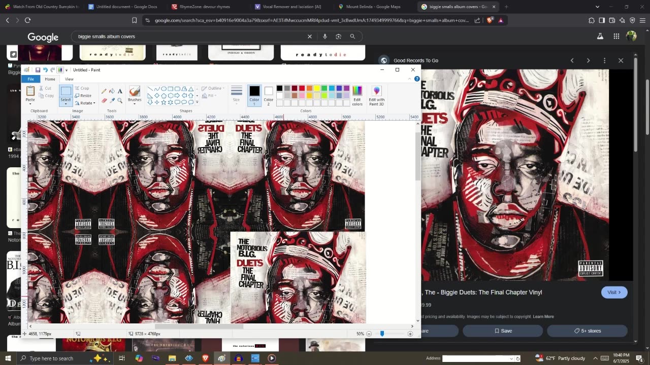Click the Paint zoom slider handle

tap(382, 334)
